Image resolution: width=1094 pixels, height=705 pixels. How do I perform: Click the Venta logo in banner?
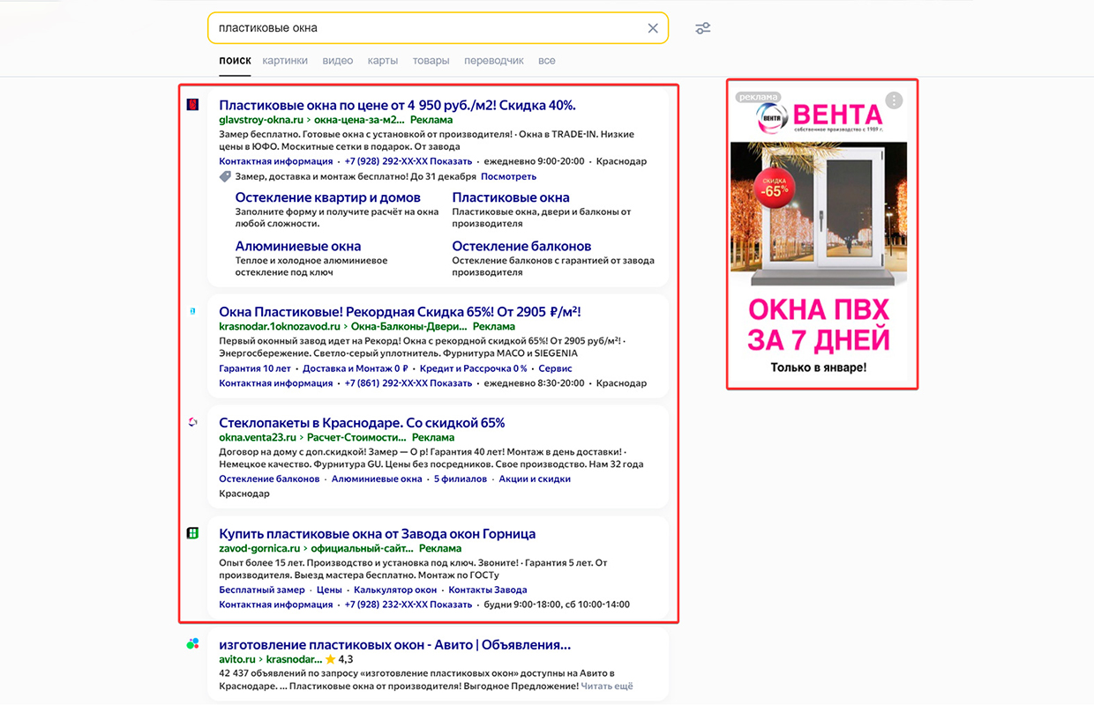coord(819,115)
